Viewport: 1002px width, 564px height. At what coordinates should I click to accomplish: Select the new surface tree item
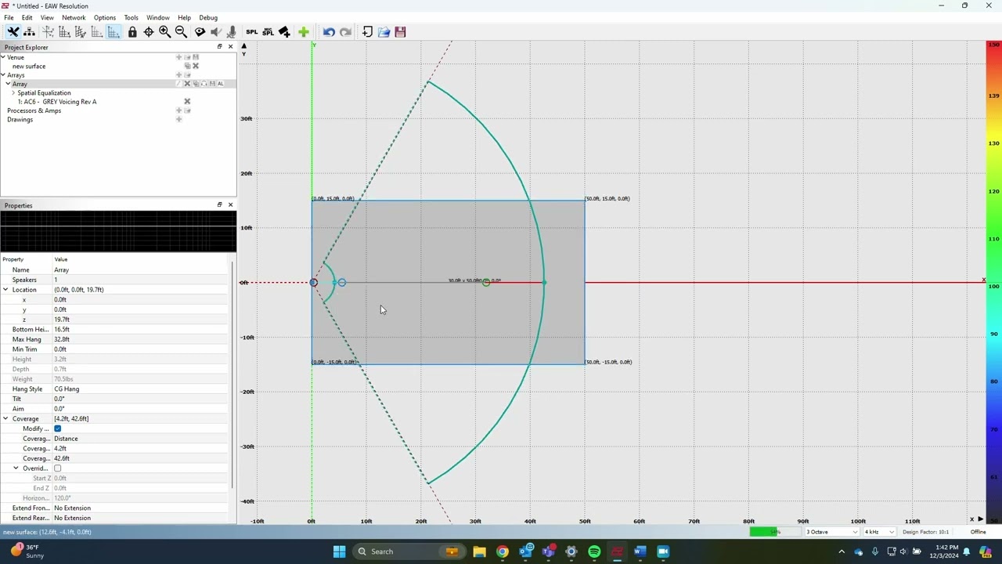(29, 67)
